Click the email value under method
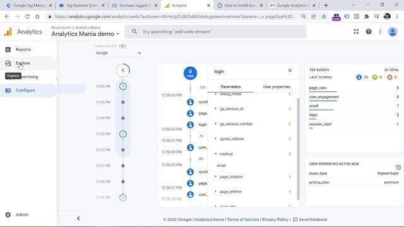Image resolution: width=404 pixels, height=227 pixels. pos(222,165)
